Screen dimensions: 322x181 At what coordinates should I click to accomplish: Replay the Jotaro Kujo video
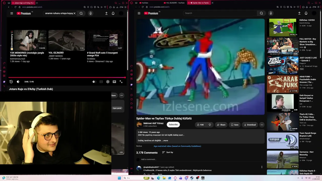[11, 82]
